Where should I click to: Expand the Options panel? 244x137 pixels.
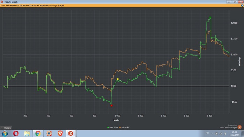click(6, 128)
